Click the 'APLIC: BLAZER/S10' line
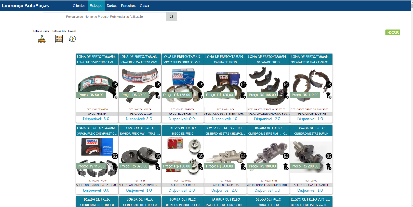Screen dimensions: 413x207 click(183, 185)
